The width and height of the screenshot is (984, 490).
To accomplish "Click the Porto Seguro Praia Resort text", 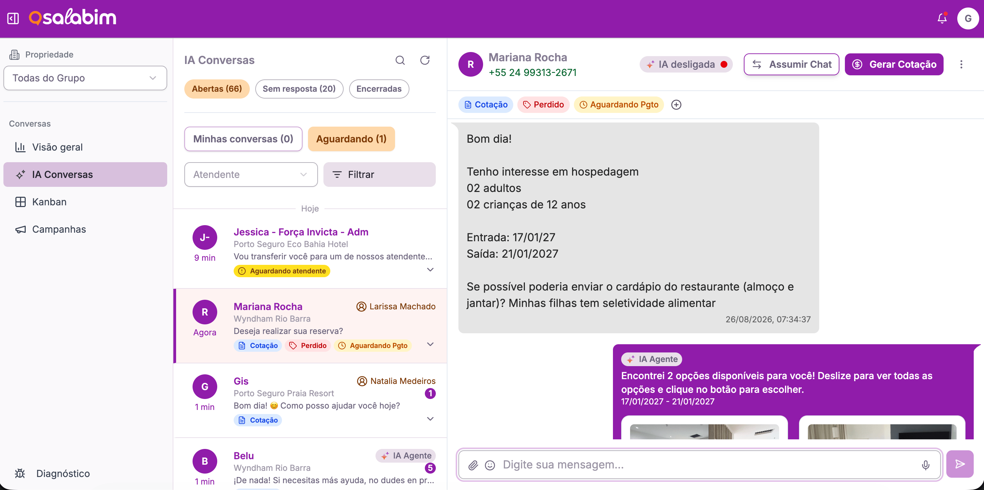I will (284, 394).
